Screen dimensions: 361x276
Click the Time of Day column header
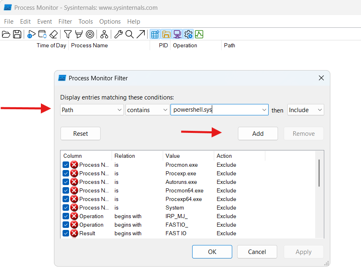tap(52, 46)
